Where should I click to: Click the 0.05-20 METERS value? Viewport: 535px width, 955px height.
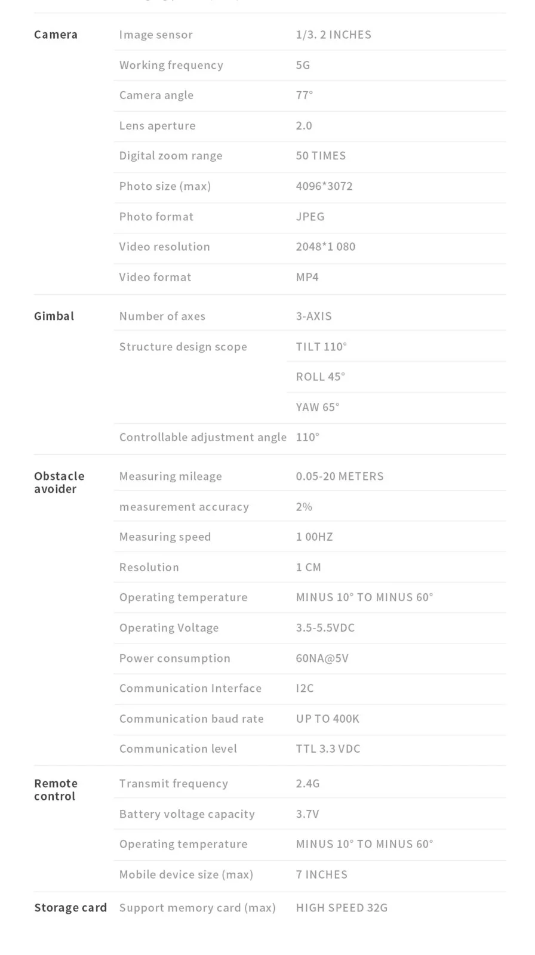(x=340, y=476)
